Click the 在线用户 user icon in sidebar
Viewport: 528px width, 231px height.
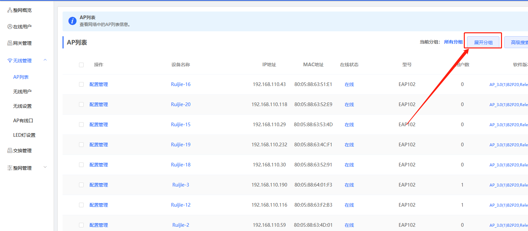coord(10,27)
